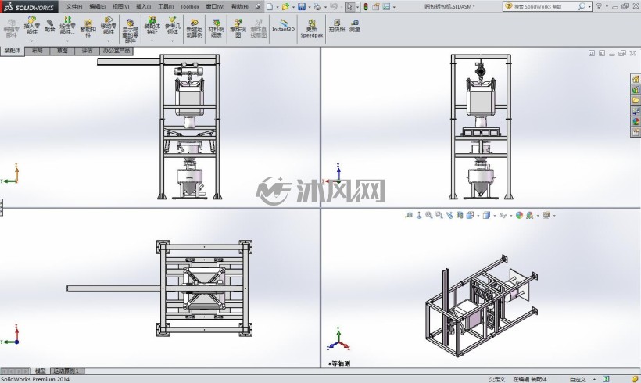641x383 pixels.
Task: Click the Save disk icon
Action: click(x=302, y=6)
